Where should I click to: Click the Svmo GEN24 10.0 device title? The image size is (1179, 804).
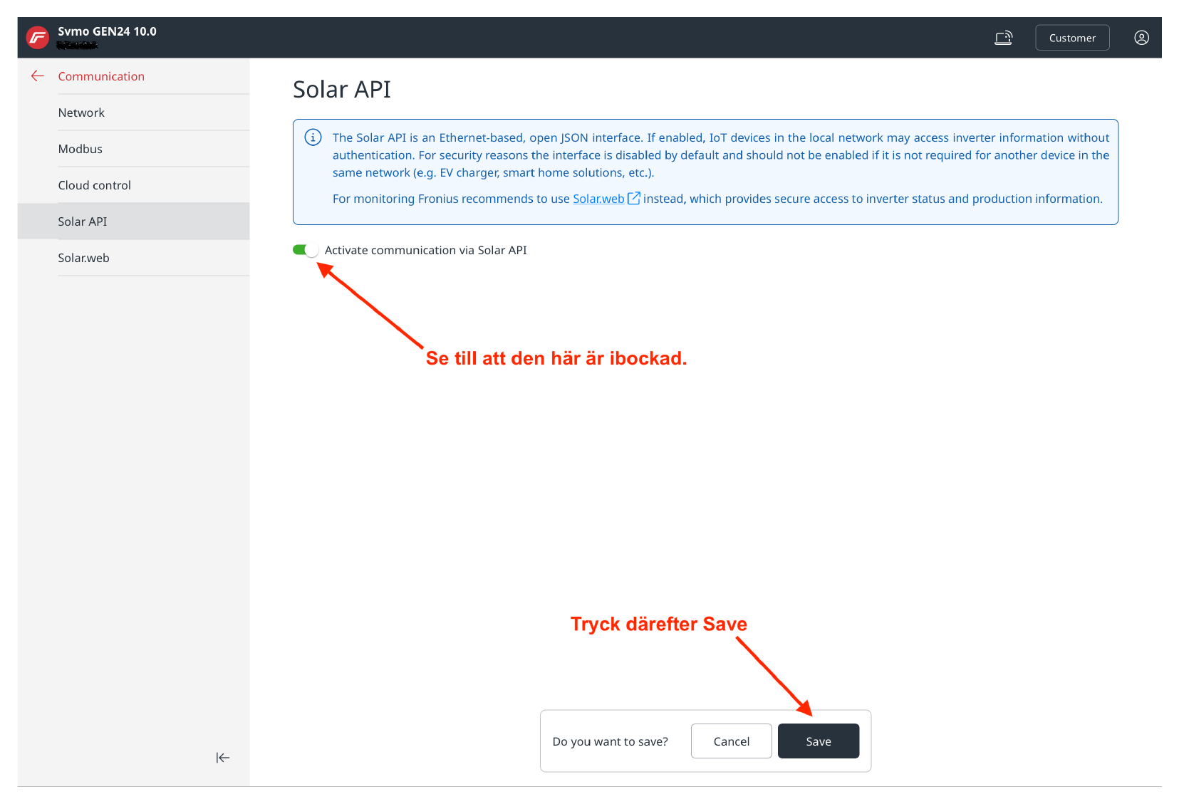(107, 31)
